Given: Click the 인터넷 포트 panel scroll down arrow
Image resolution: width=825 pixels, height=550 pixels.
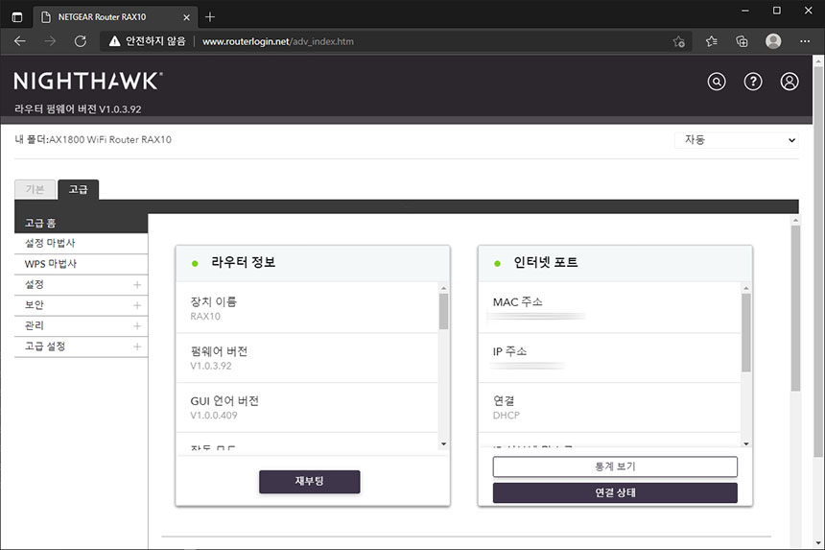Looking at the screenshot, I should click(x=746, y=444).
